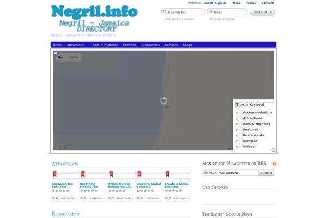Rate Approach the Best Tour with stars
The height and width of the screenshot is (218, 327).
(x=60, y=191)
